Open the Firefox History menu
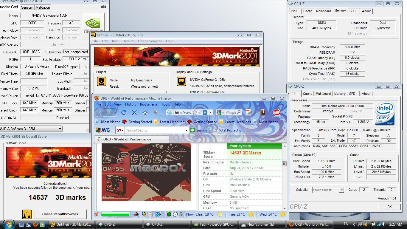 (x=131, y=104)
